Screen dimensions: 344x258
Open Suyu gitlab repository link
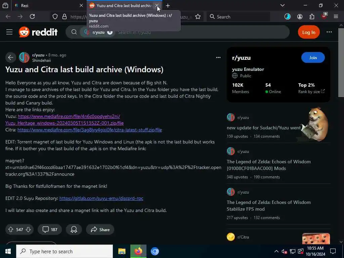click(101, 198)
